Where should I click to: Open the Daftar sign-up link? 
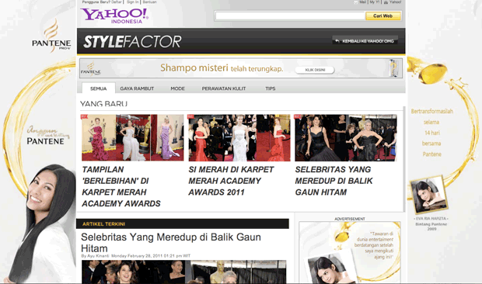click(117, 2)
